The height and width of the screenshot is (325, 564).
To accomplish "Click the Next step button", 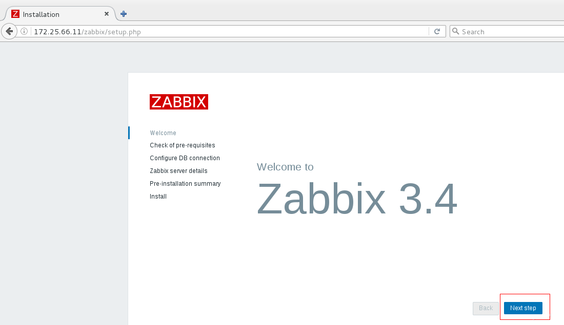I will 523,308.
